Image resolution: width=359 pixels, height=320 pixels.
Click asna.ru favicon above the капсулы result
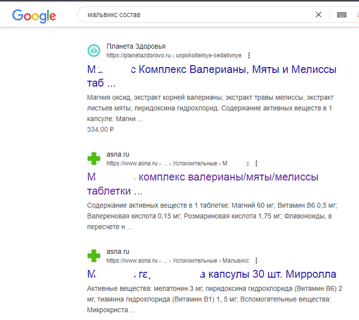pyautogui.click(x=94, y=255)
